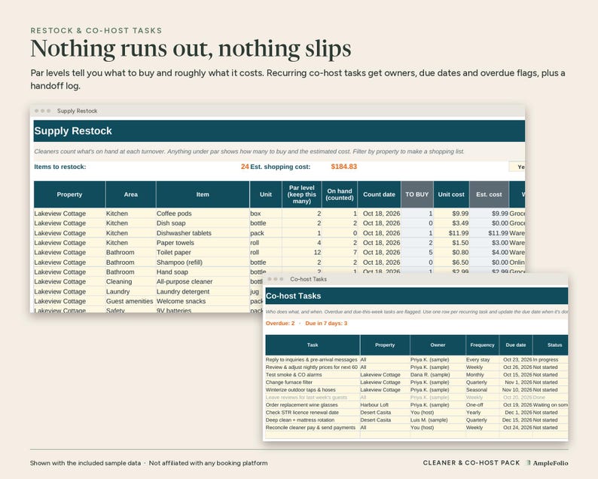598x479 pixels.
Task: Click the Est. cost column header
Action: [489, 195]
